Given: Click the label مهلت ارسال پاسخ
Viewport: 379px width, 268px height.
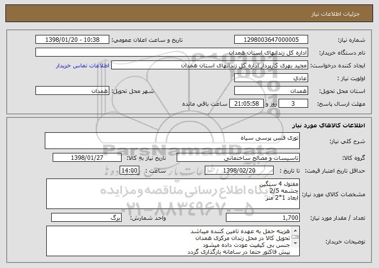Looking at the screenshot, I should click(x=341, y=104).
